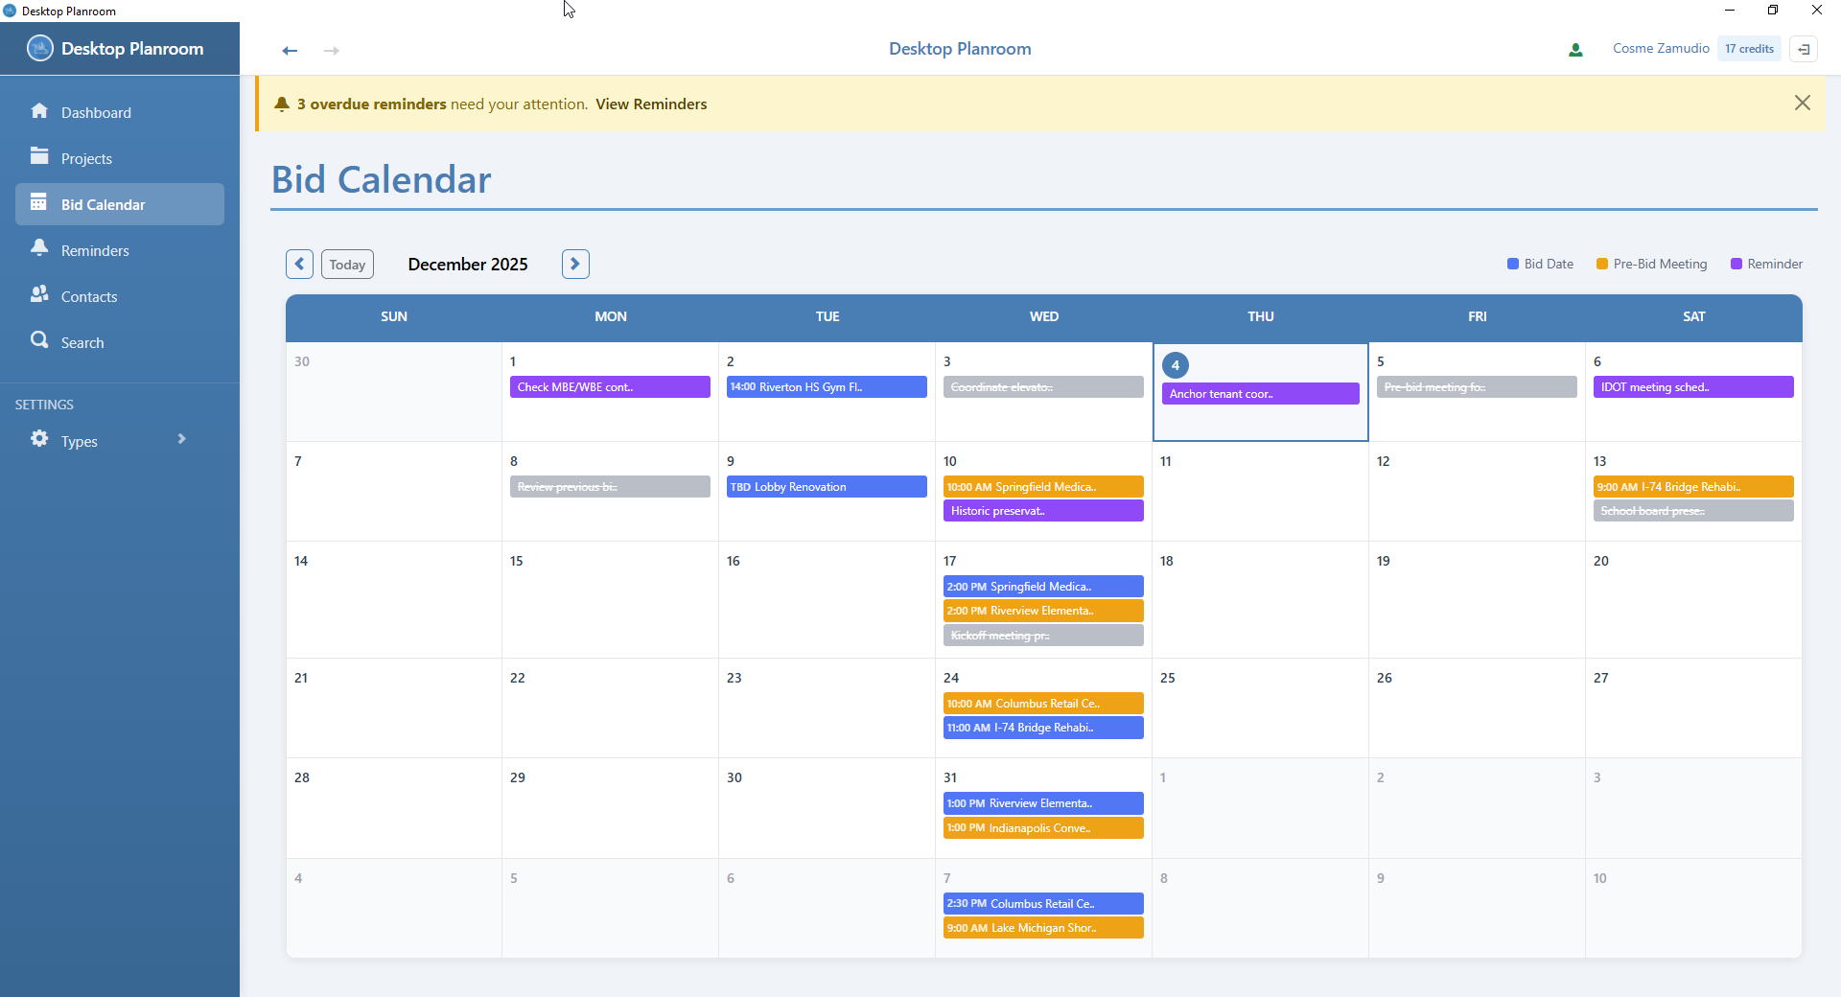Open Contacts using the people icon
This screenshot has width=1841, height=997.
pos(39,295)
